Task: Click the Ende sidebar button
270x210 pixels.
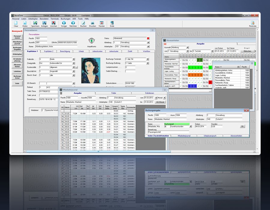Action: (17, 83)
